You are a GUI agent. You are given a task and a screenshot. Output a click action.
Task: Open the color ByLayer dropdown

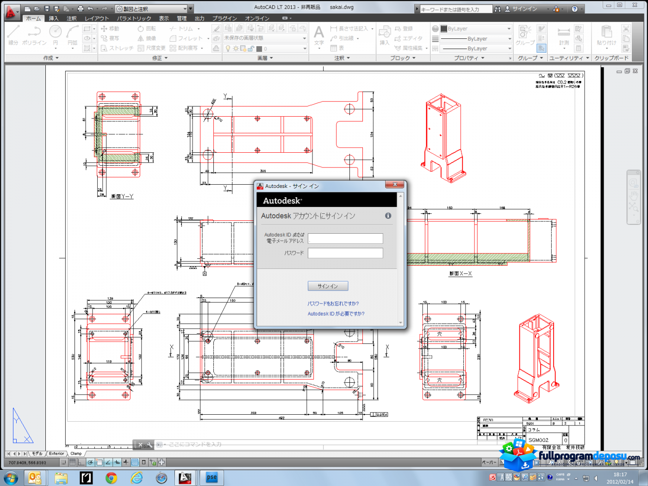(476, 29)
